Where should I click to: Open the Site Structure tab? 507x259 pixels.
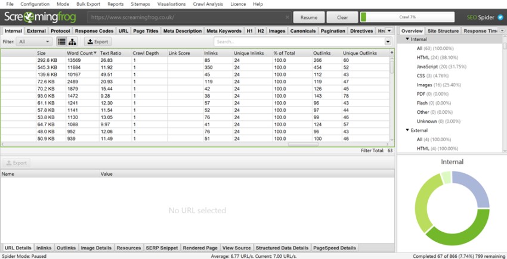(x=443, y=30)
